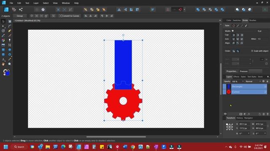Switch to the Navigator tab
Image resolution: width=270 pixels, height=151 pixels.
coord(248,118)
